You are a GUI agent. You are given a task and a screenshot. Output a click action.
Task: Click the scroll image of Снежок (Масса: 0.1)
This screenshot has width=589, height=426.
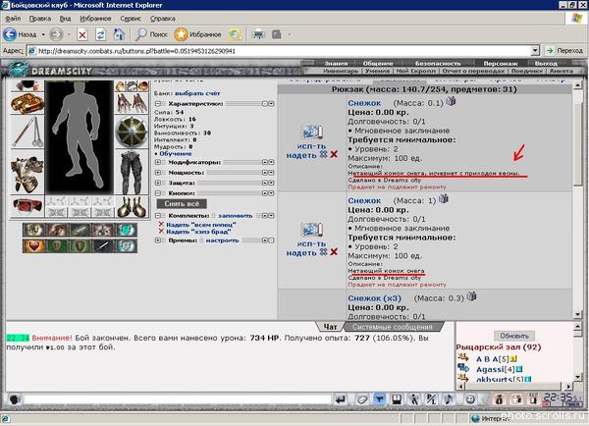click(x=312, y=133)
